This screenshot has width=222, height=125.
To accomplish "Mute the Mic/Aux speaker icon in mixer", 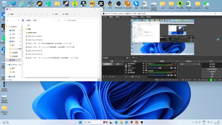I will [x=171, y=68].
